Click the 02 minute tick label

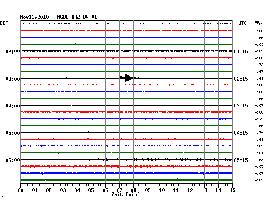point(49,190)
